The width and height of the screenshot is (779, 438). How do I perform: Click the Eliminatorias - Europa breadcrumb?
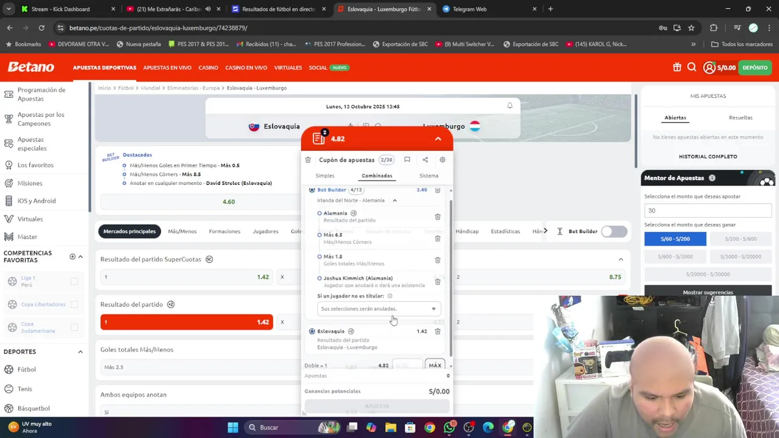pyautogui.click(x=193, y=88)
